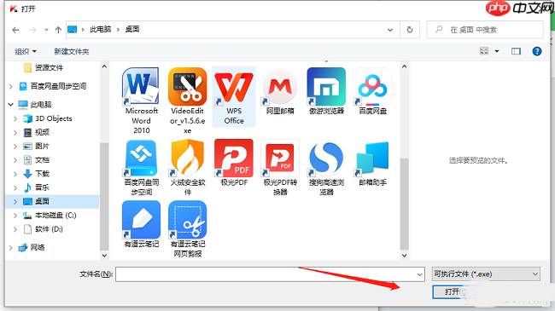555x311 pixels.
Task: Open the 组织 menu
Action: tap(26, 52)
